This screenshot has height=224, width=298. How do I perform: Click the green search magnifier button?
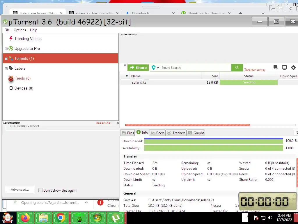[x=237, y=68]
